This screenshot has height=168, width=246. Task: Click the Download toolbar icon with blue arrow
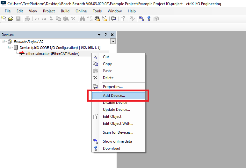click(148, 19)
